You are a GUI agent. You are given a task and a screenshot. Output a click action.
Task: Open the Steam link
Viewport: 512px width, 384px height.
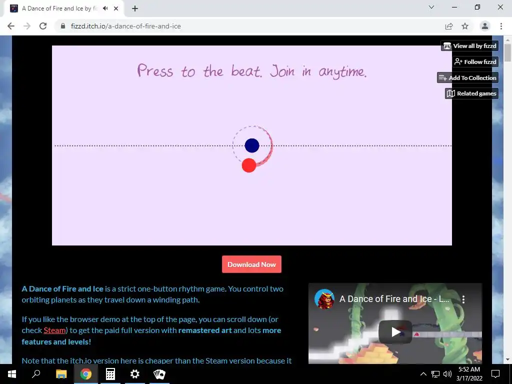point(54,330)
